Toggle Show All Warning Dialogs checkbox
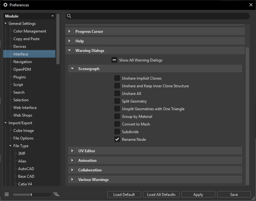The width and height of the screenshot is (256, 201). (114, 60)
